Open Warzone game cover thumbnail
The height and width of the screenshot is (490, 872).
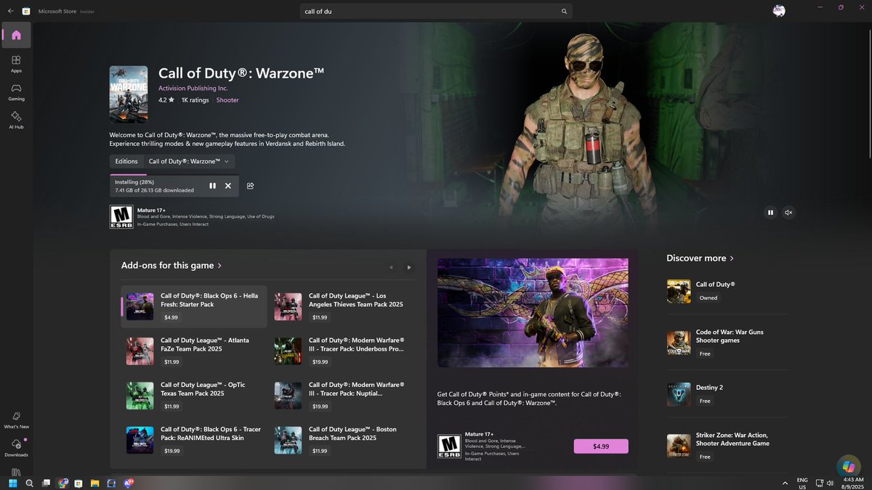(129, 94)
